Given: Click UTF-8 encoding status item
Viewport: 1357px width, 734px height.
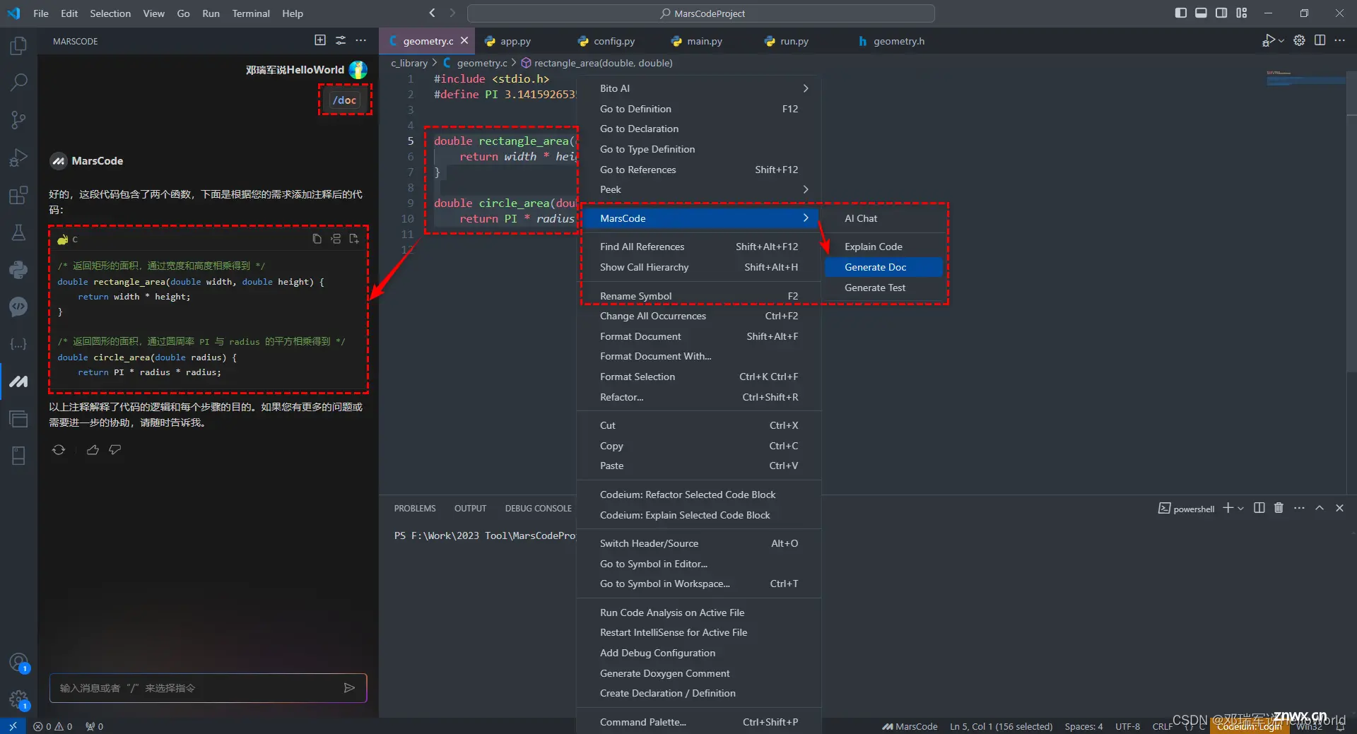Looking at the screenshot, I should click(x=1127, y=726).
